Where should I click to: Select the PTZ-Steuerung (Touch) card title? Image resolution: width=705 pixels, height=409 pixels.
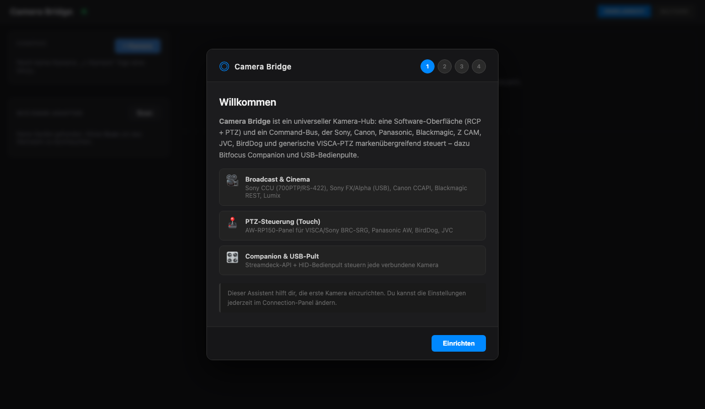(283, 221)
